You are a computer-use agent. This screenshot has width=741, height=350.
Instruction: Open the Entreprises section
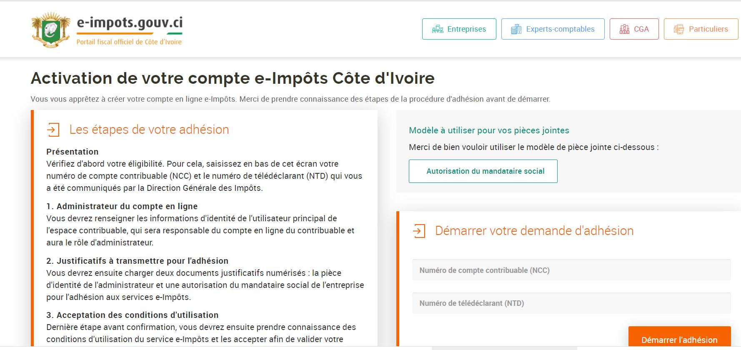coord(466,29)
